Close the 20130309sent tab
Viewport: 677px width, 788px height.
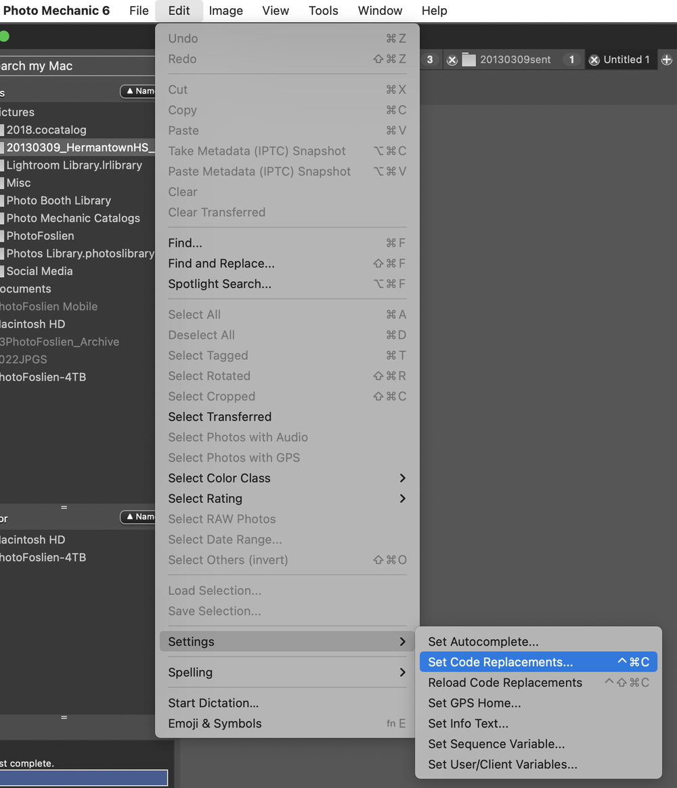click(x=452, y=60)
